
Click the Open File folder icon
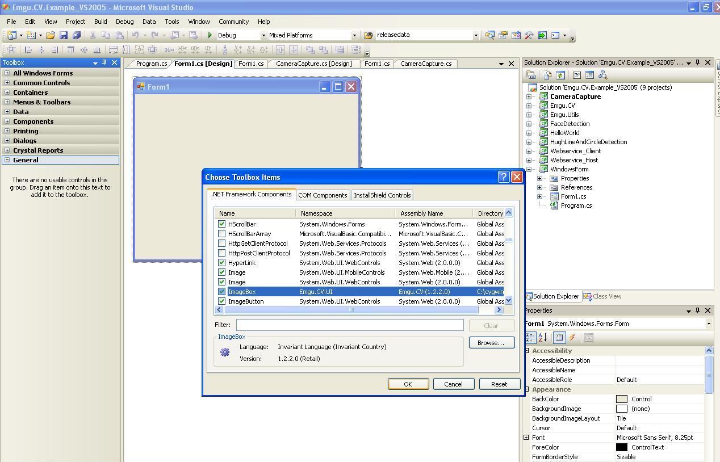click(x=51, y=35)
